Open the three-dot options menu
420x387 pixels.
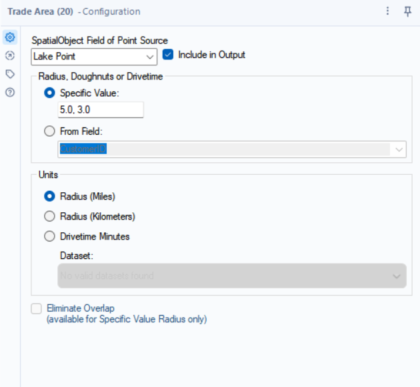(x=388, y=11)
